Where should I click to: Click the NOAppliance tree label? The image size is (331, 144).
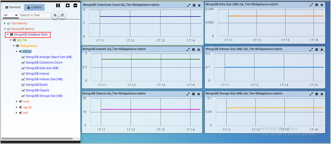(x=28, y=46)
